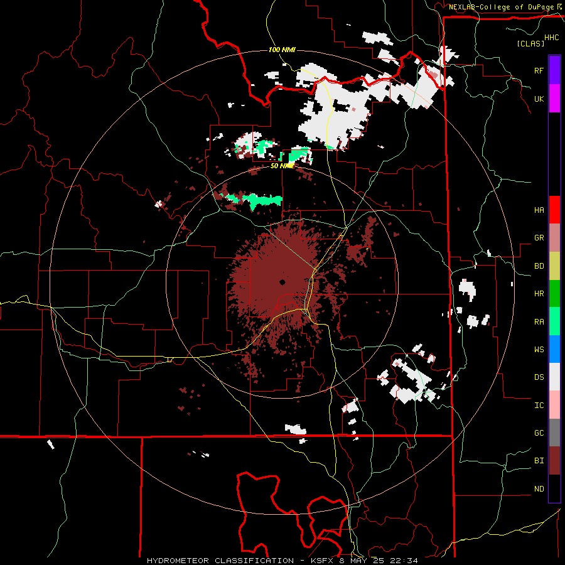
Task: Click the BI legend label
Action: click(539, 461)
